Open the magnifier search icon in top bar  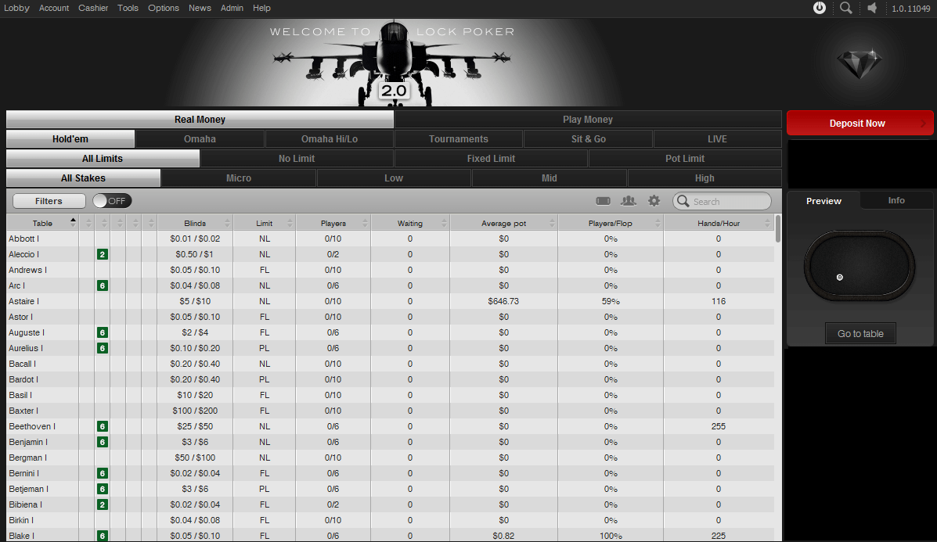(x=845, y=8)
